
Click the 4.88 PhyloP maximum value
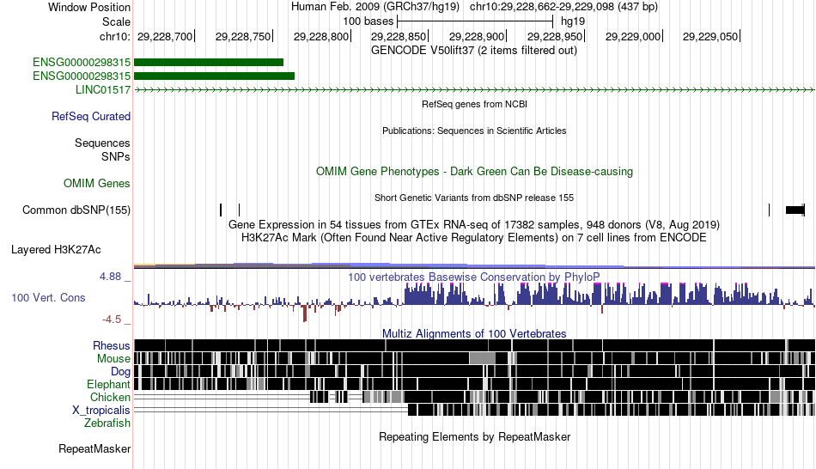110,277
